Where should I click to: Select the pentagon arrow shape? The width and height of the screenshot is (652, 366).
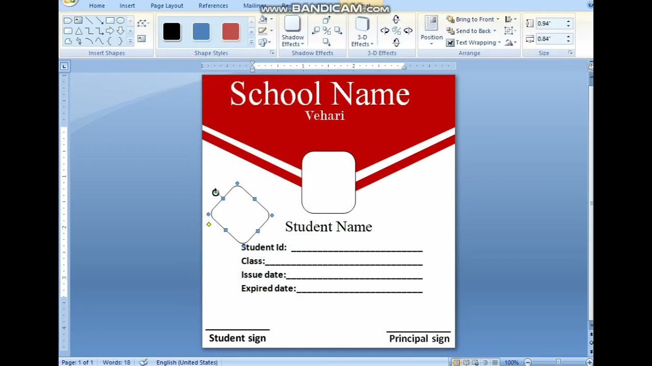click(x=68, y=20)
